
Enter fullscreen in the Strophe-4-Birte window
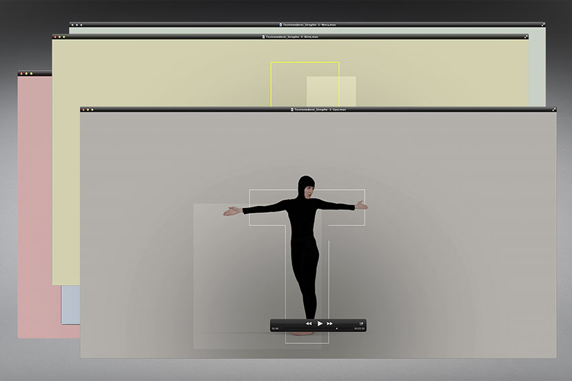(x=526, y=37)
